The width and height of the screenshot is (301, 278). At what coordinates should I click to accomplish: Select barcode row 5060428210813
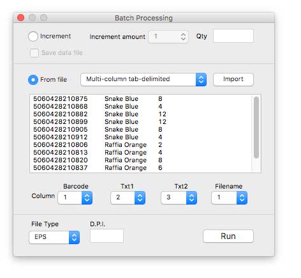pyautogui.click(x=141, y=152)
